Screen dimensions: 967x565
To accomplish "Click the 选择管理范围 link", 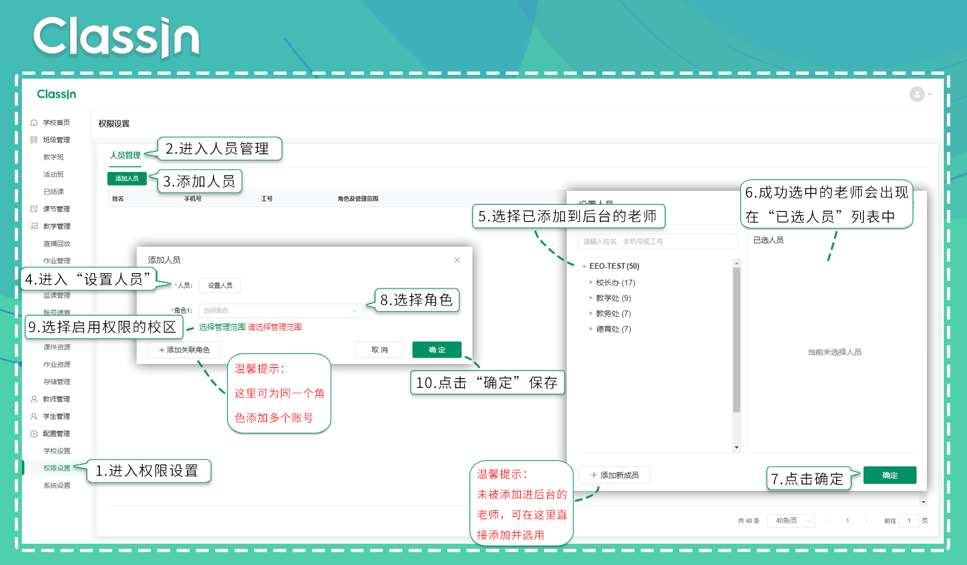I will 222,327.
